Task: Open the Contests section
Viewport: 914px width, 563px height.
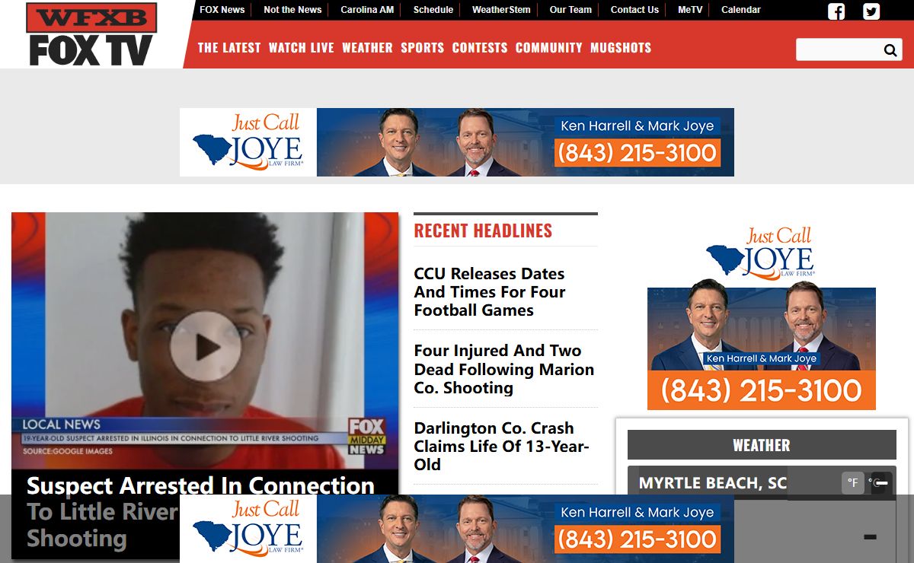Action: point(480,47)
